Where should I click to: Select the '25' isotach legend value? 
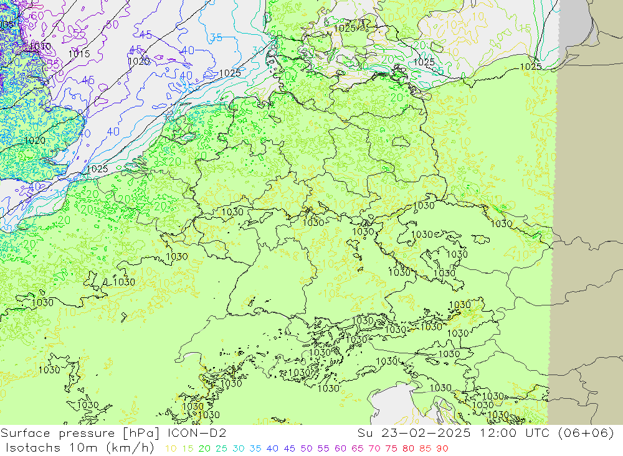click(222, 449)
